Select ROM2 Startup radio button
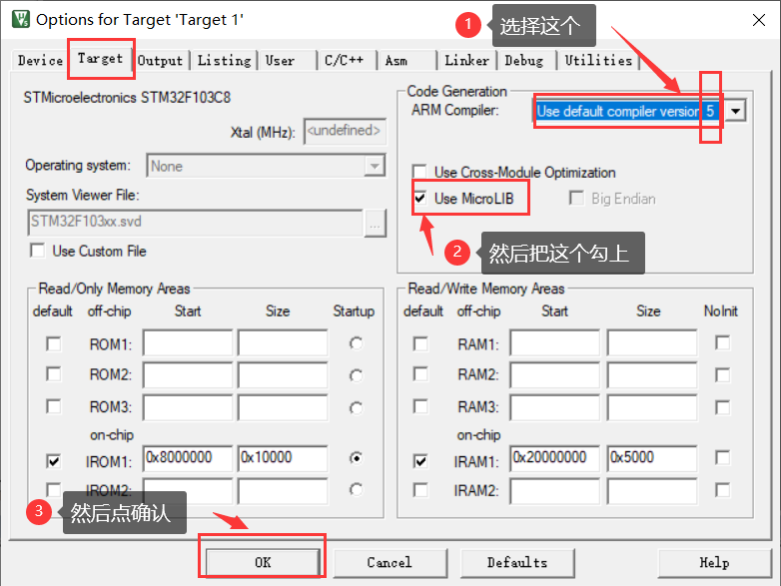 tap(357, 375)
